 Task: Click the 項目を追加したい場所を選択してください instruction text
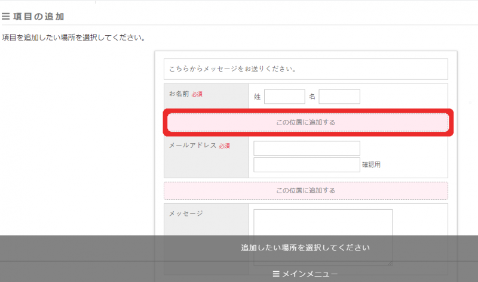pos(73,38)
